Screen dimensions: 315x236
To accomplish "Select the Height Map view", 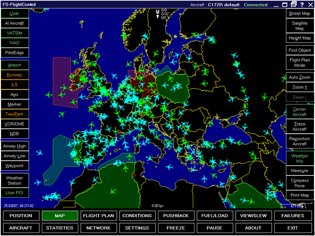I will [x=300, y=38].
